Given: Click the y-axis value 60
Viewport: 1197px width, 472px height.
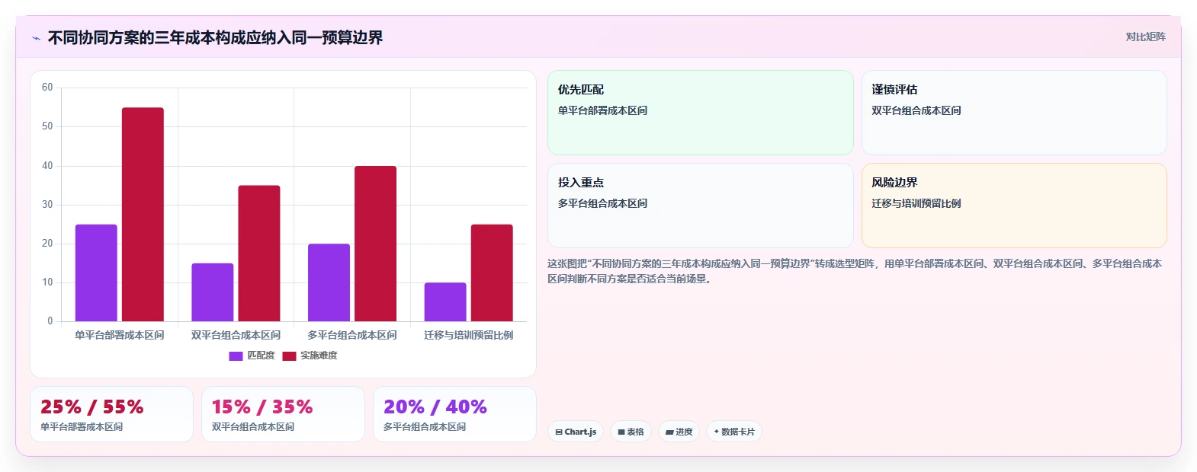Looking at the screenshot, I should [x=47, y=88].
